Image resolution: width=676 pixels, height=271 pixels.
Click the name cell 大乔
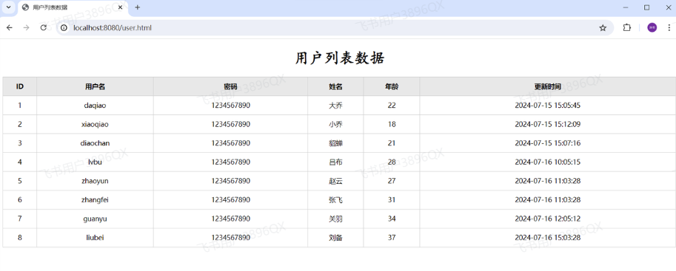(x=335, y=106)
